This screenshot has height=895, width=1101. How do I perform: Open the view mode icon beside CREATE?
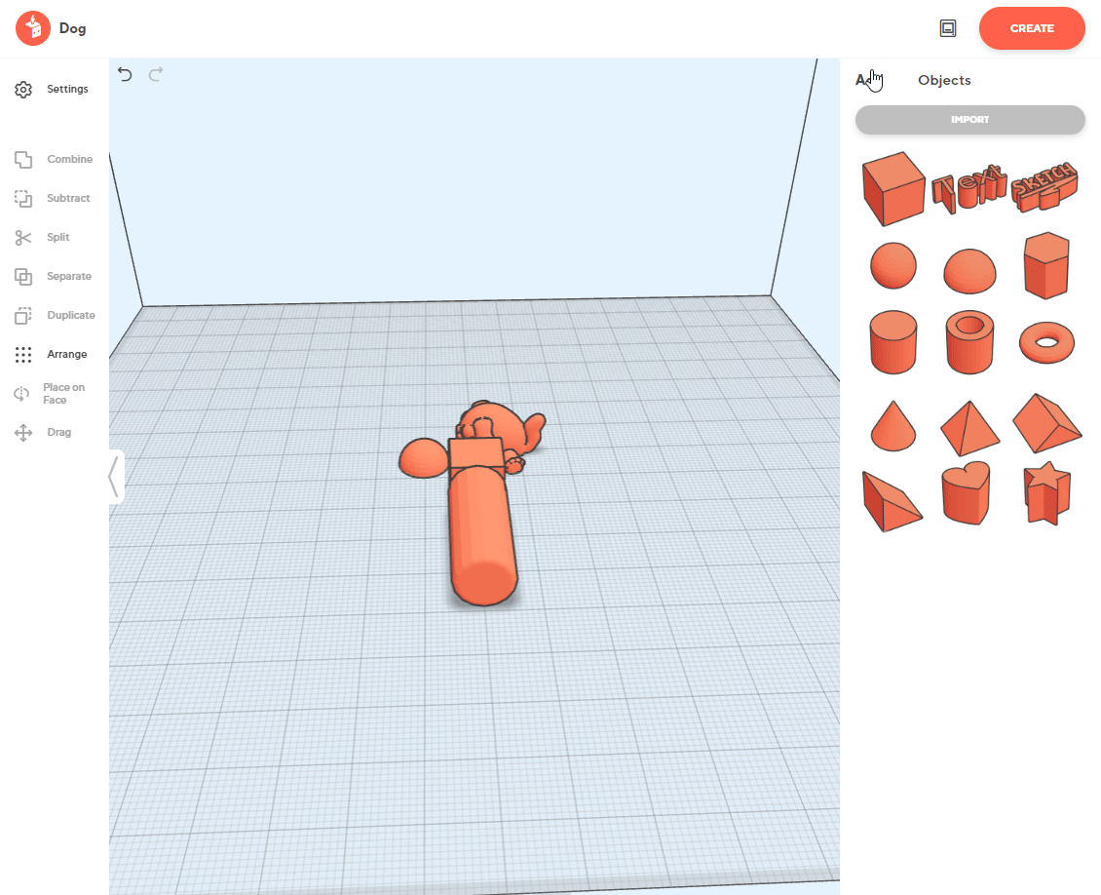[x=948, y=28]
